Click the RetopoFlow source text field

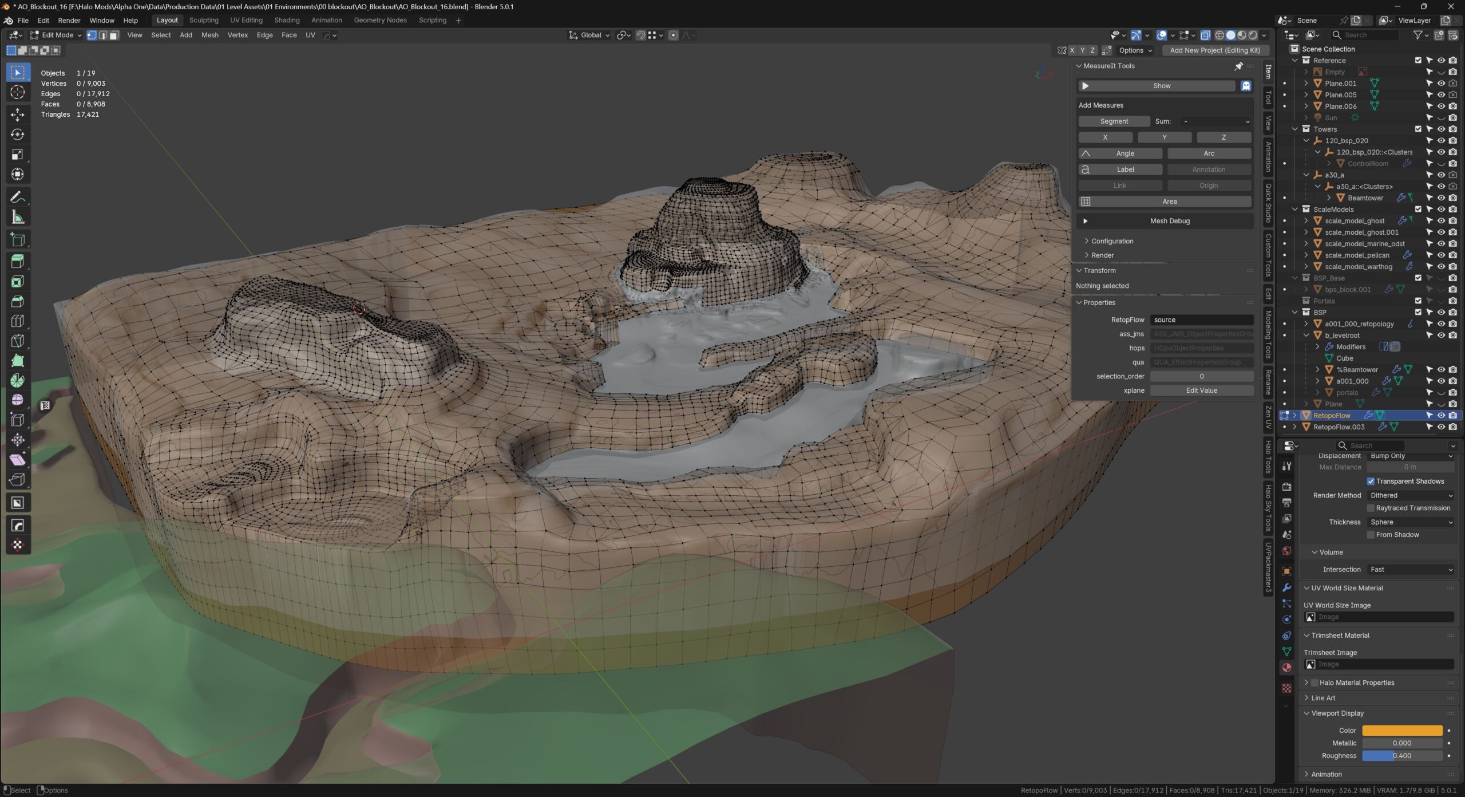click(x=1201, y=320)
